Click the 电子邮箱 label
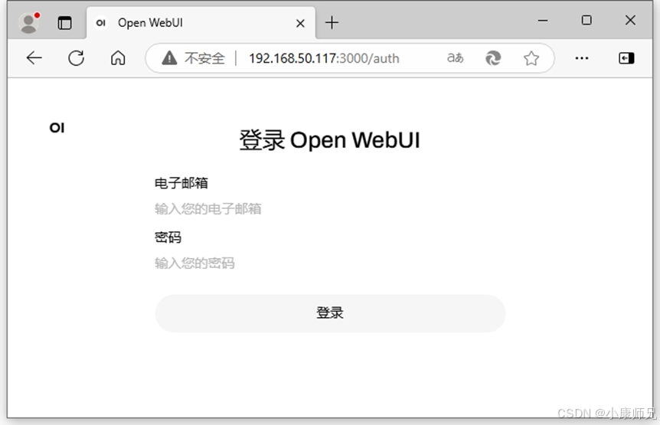 pyautogui.click(x=181, y=183)
